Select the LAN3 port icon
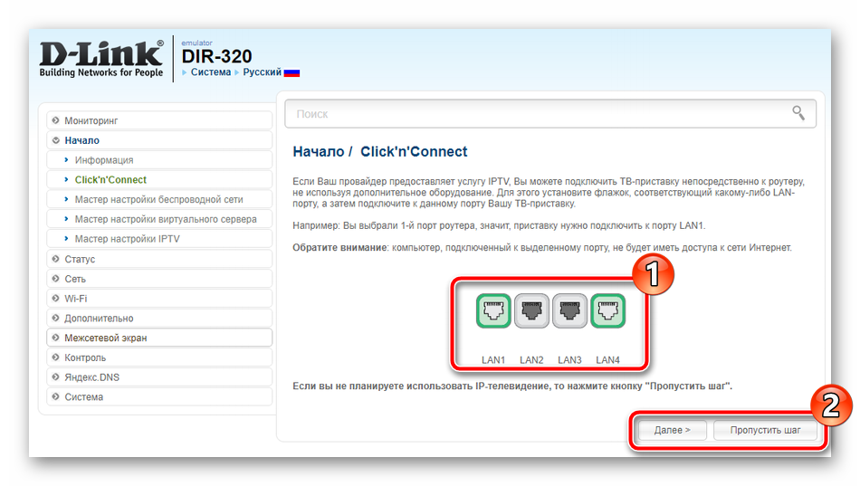 click(569, 311)
